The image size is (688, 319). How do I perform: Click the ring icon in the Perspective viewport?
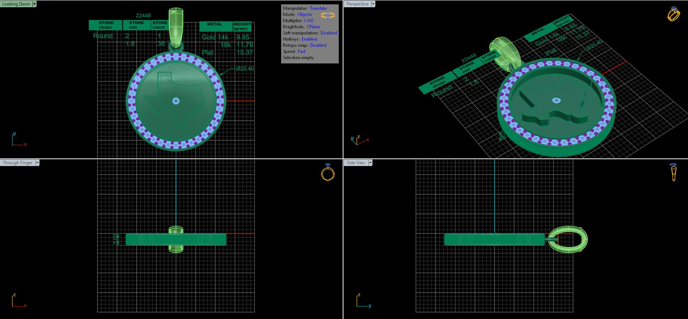point(674,14)
